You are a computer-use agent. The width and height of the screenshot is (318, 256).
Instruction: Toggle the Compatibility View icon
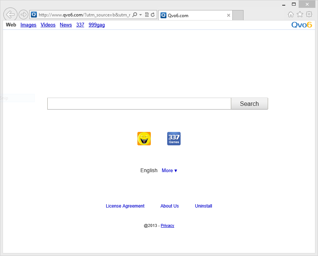click(147, 15)
